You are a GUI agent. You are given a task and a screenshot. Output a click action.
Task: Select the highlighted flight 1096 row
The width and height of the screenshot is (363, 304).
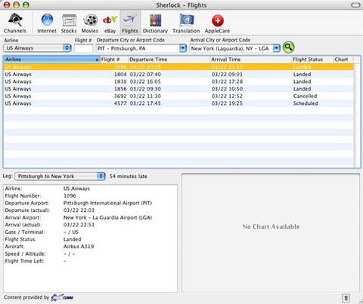click(178, 67)
